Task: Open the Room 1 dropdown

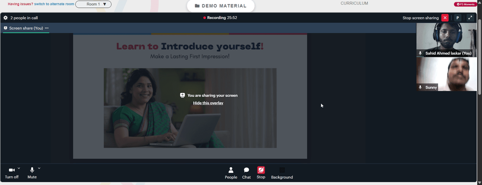Action: pyautogui.click(x=94, y=4)
